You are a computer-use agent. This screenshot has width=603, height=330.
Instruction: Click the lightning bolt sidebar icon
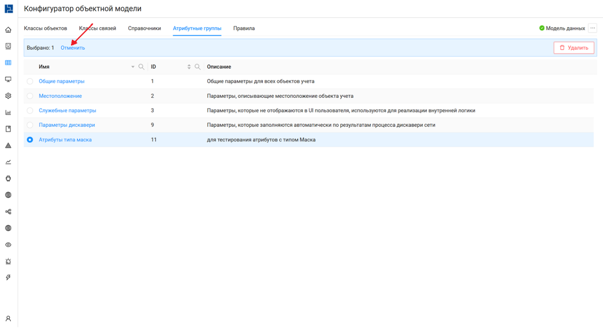(8, 278)
